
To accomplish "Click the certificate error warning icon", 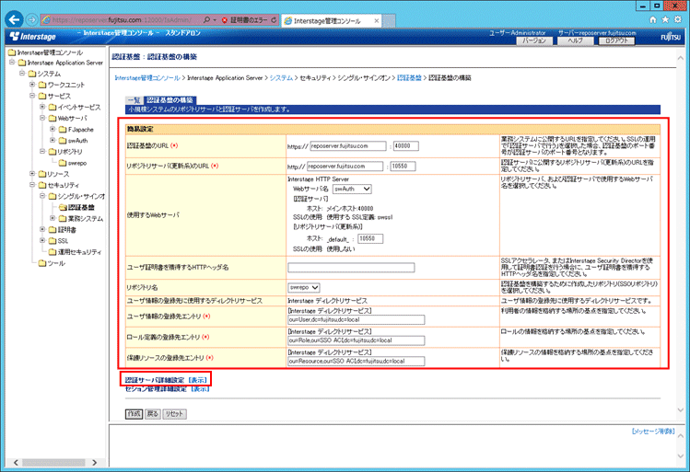I will point(225,20).
